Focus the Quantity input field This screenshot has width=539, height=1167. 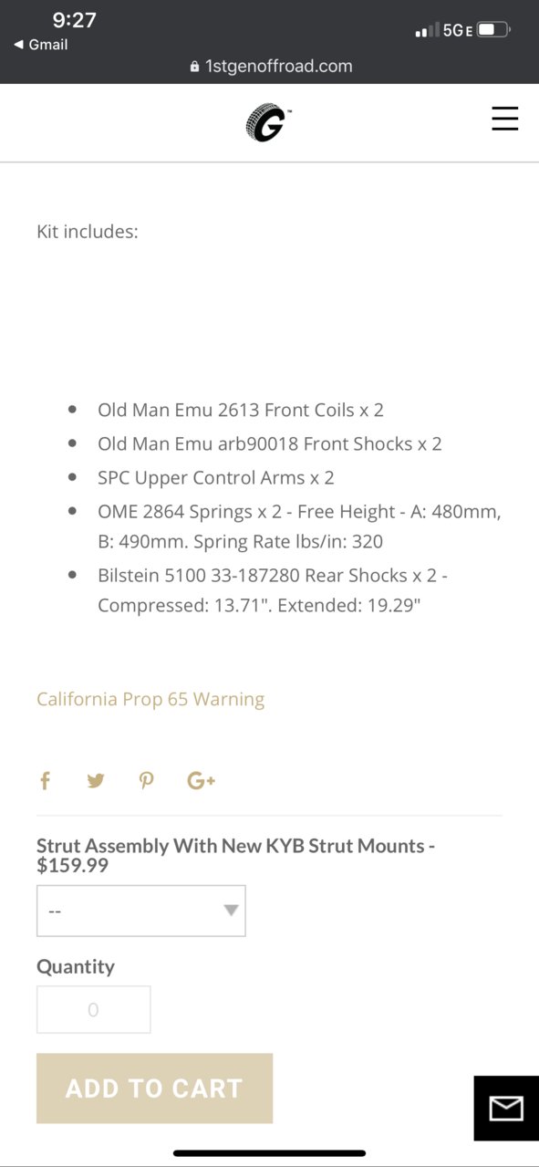(x=94, y=1009)
